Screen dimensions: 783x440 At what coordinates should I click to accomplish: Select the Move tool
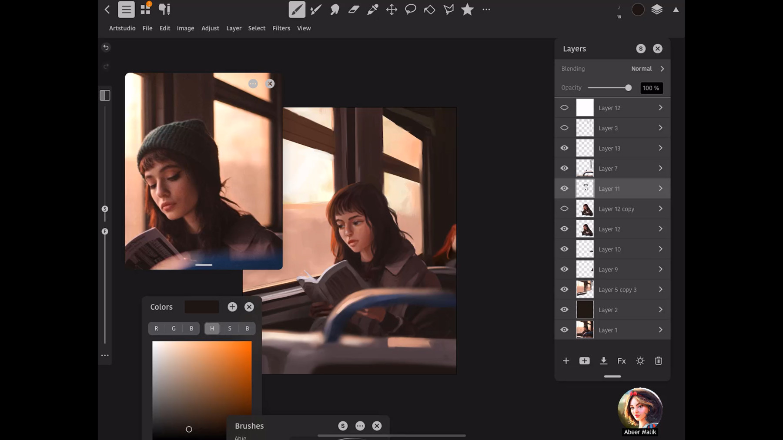391,10
